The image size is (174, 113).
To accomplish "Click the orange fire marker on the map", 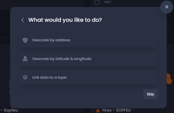I will (169, 78).
